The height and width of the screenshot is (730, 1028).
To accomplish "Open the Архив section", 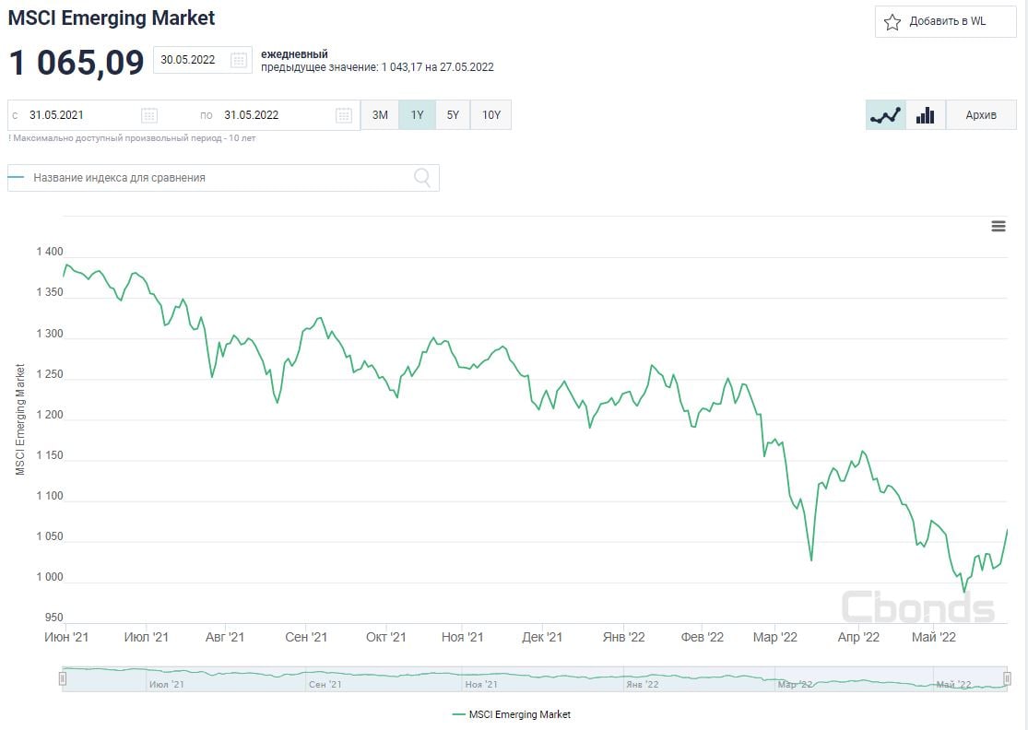I will click(980, 115).
